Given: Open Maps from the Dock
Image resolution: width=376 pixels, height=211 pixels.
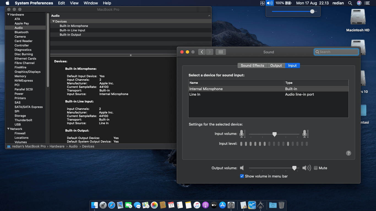Looking at the screenshot, I should pos(146,205).
